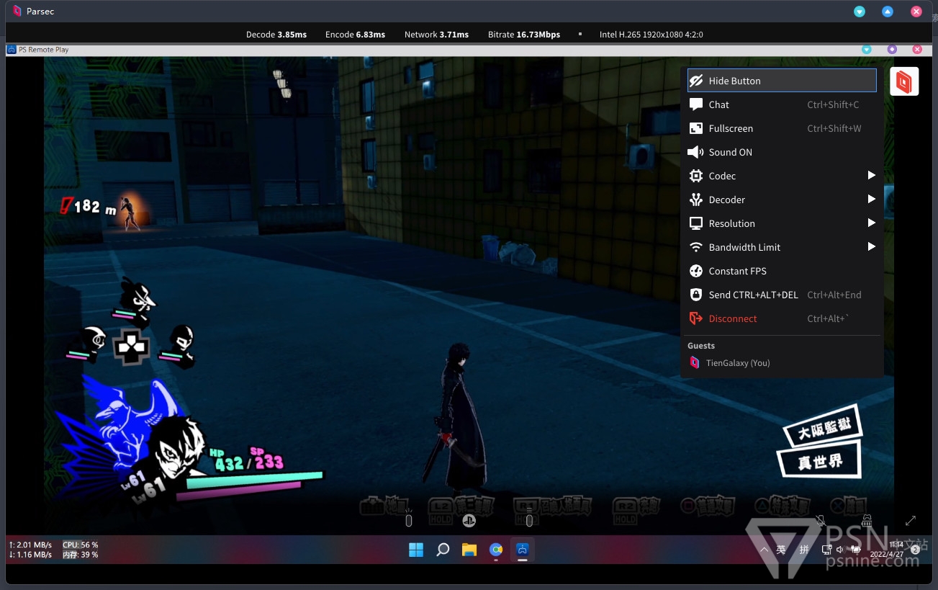Click the notification badge showing 2

point(915,550)
